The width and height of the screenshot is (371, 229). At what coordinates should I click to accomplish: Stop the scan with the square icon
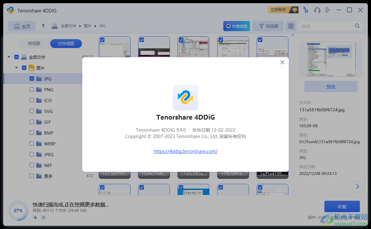(x=35, y=218)
